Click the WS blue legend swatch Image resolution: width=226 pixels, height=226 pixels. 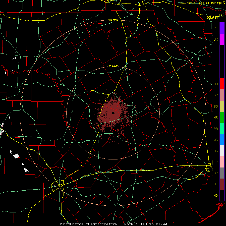pos(222,140)
